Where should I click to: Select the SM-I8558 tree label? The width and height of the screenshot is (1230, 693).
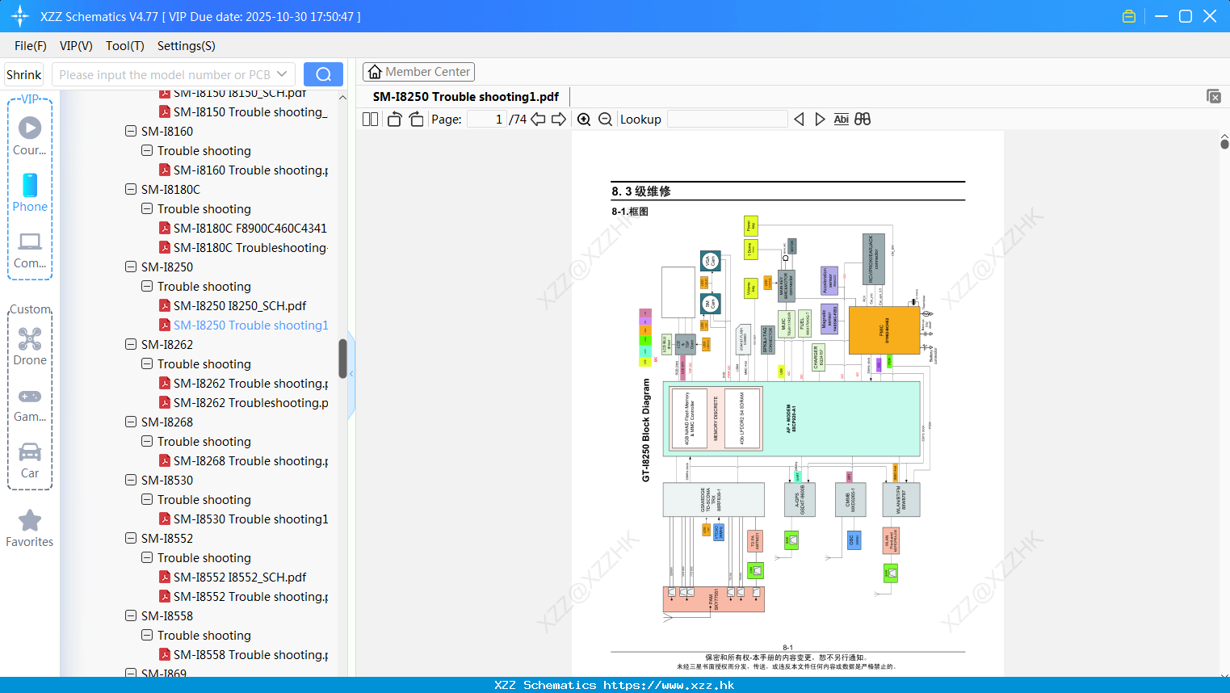click(167, 615)
